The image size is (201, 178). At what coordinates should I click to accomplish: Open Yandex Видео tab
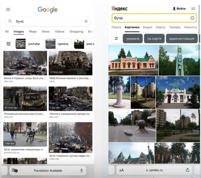tap(147, 27)
